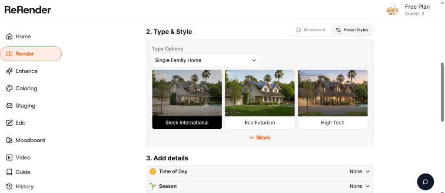Select the Coloring palette icon
The image size is (445, 193).
pos(10,88)
